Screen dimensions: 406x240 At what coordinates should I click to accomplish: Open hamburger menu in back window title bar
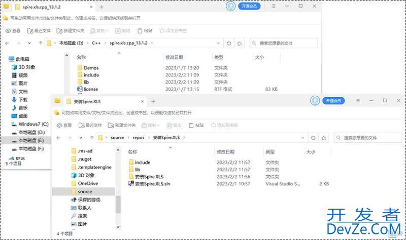274,6
